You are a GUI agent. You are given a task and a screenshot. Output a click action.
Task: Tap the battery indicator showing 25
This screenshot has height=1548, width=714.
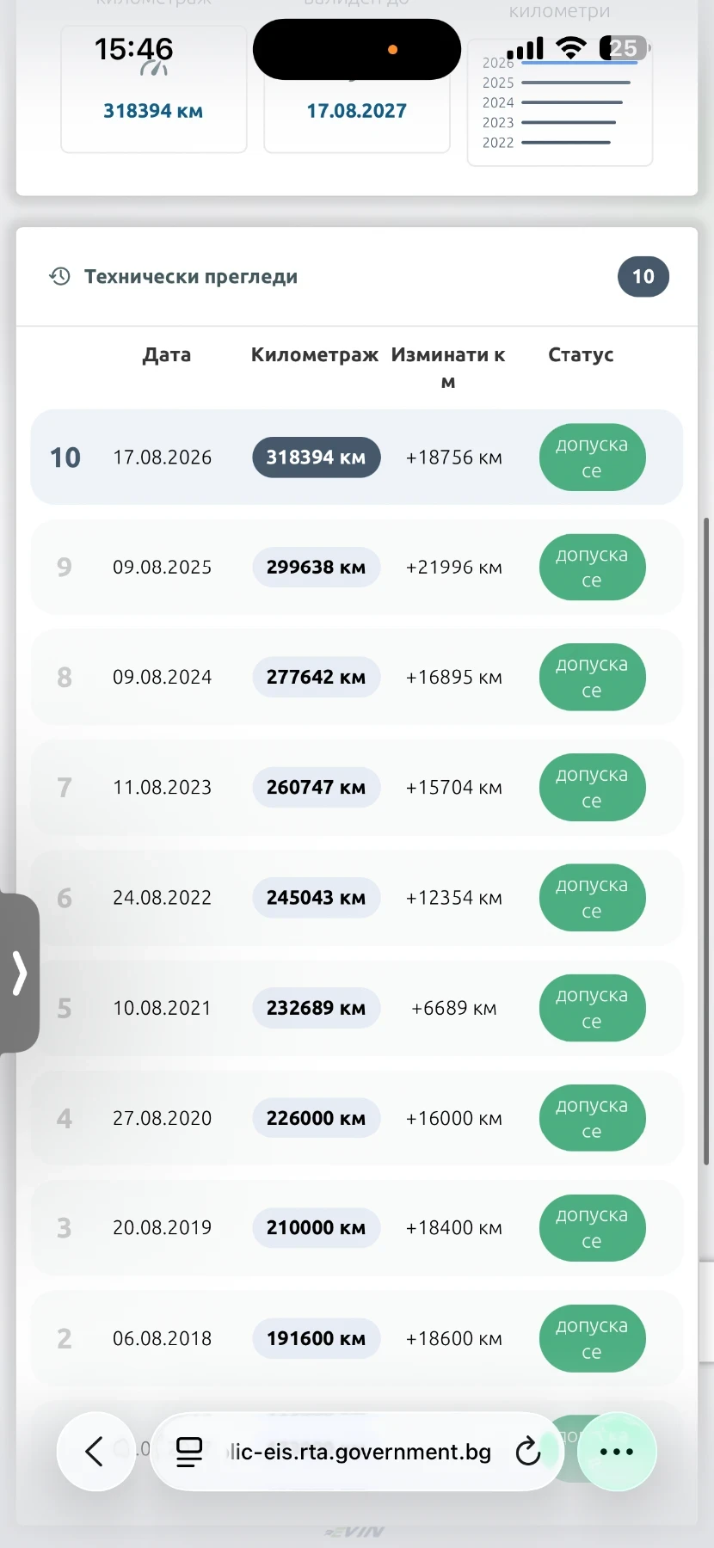point(624,48)
